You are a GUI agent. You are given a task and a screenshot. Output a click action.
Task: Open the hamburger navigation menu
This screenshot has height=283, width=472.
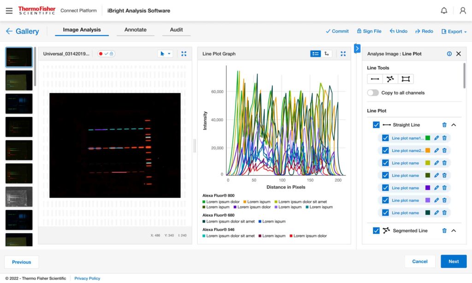point(9,11)
